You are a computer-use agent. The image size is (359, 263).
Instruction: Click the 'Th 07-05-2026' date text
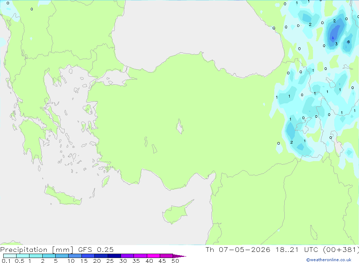tap(238, 250)
